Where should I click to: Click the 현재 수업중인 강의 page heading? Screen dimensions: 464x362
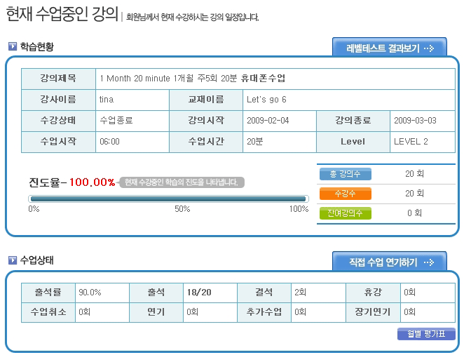(x=60, y=15)
